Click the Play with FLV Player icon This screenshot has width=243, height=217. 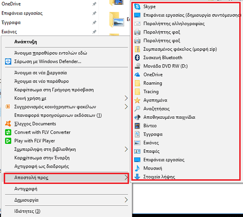[x=8, y=141]
